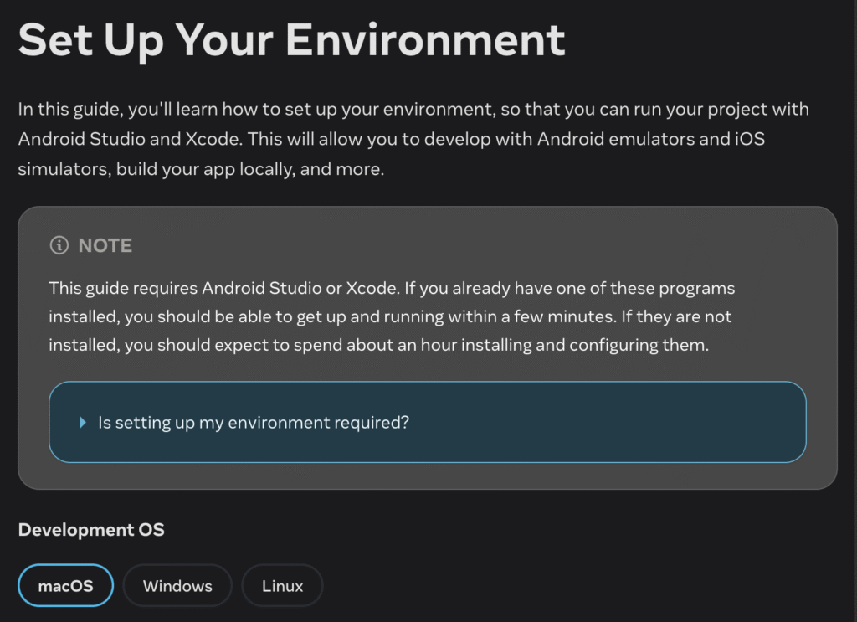Switch development OS to Windows
Viewport: 857px width, 622px height.
[x=177, y=585]
